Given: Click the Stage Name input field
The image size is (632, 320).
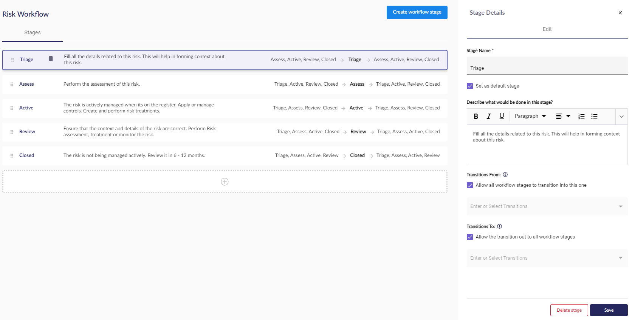Looking at the screenshot, I should pyautogui.click(x=547, y=68).
